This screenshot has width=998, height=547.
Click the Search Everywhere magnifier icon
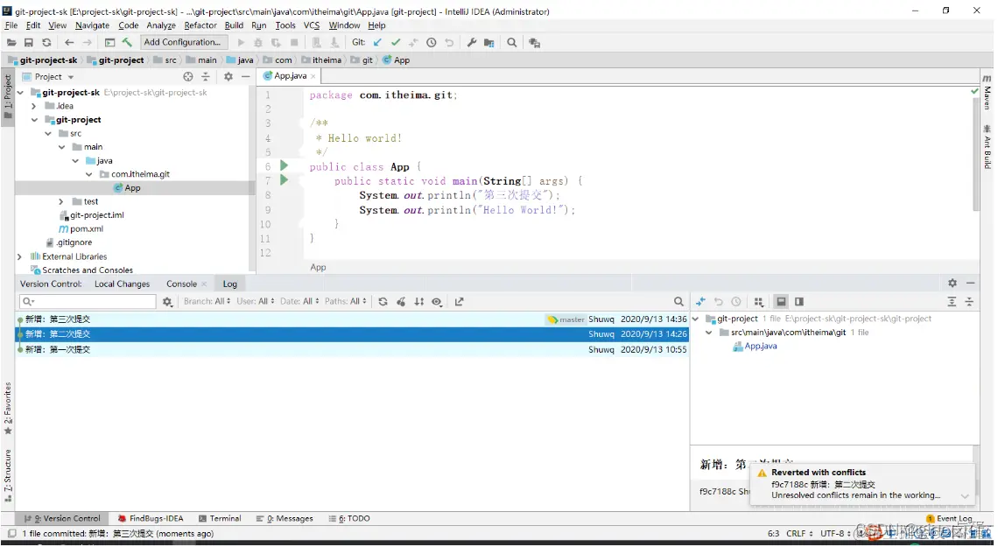pos(512,43)
